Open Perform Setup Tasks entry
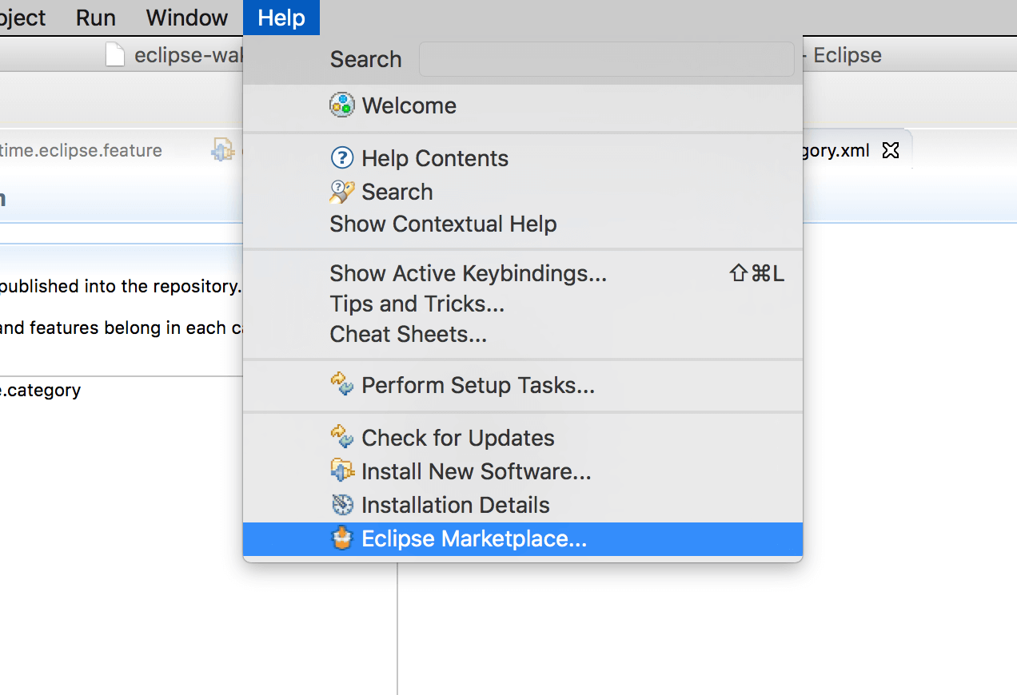Image resolution: width=1017 pixels, height=695 pixels. (523, 385)
